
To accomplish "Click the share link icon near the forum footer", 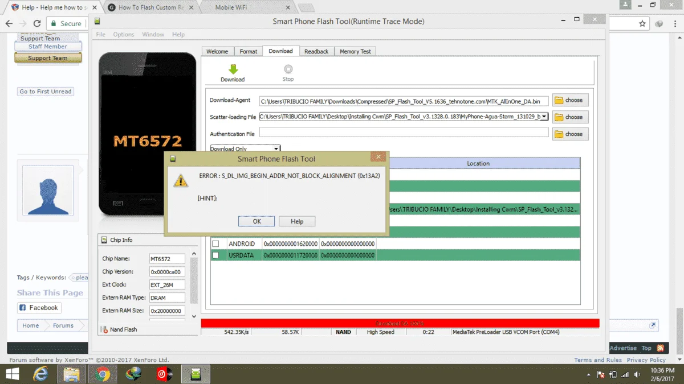I will (653, 325).
